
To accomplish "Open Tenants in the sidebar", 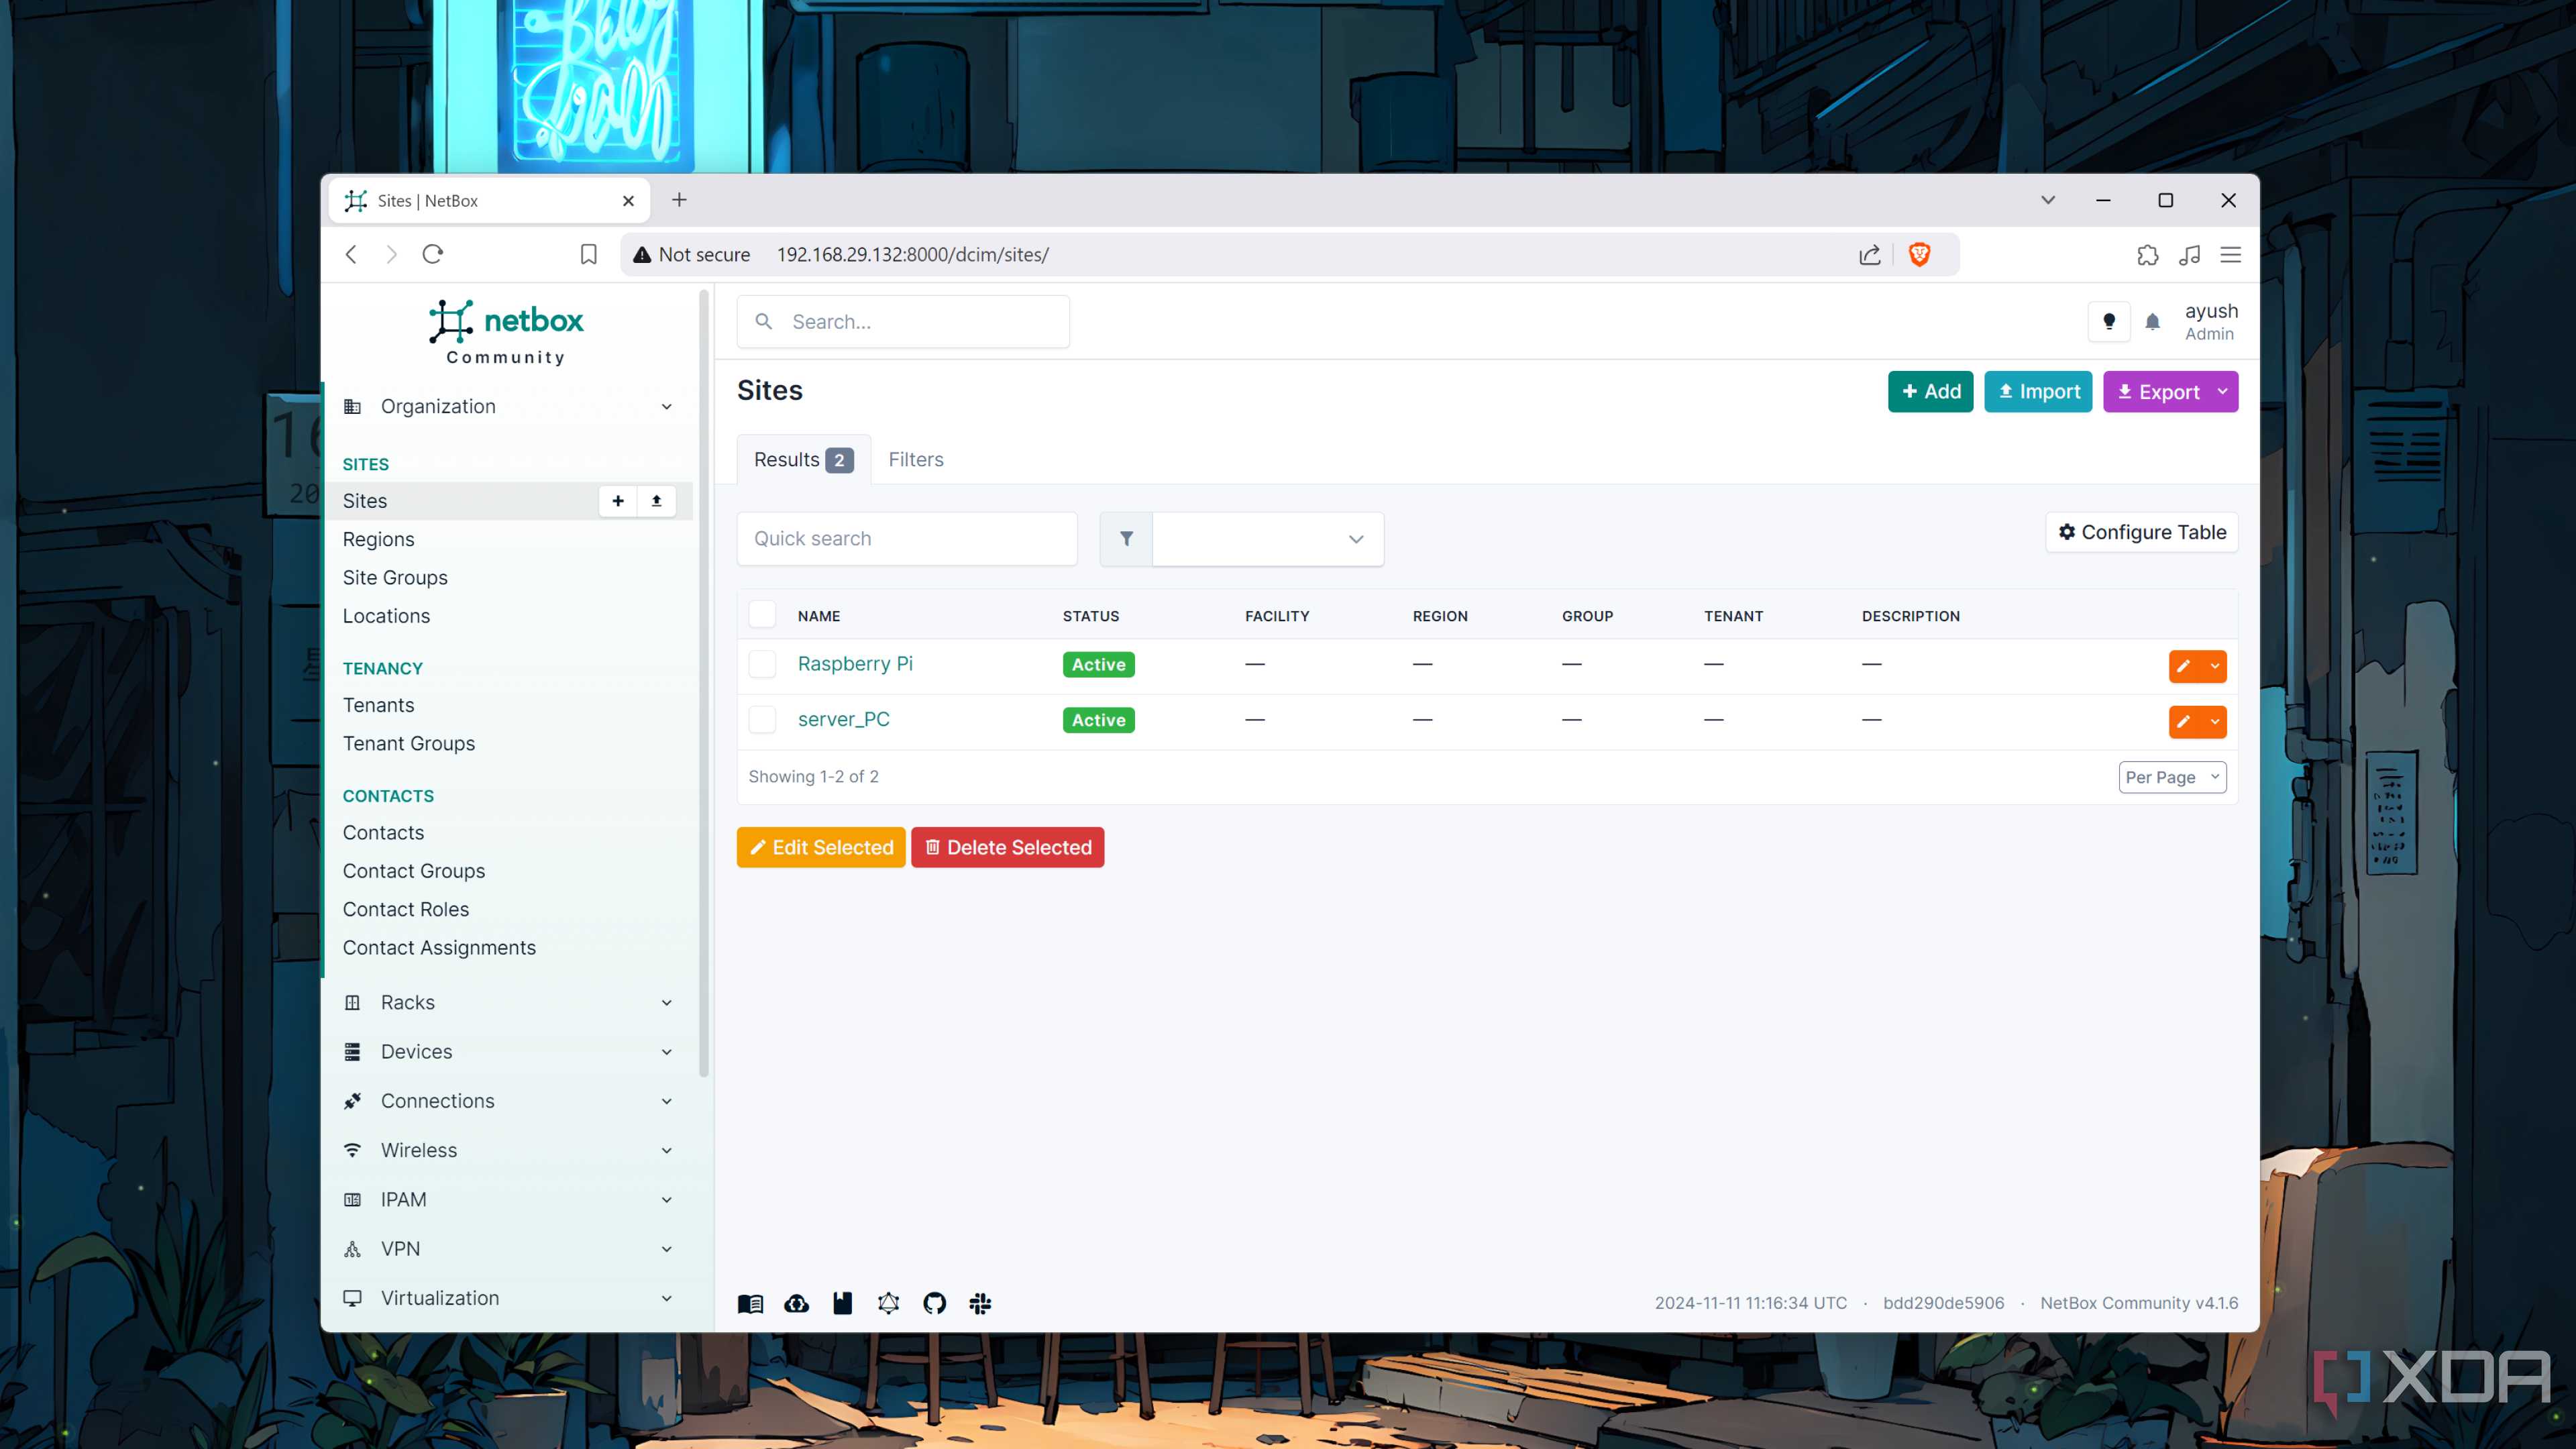I will pyautogui.click(x=378, y=705).
